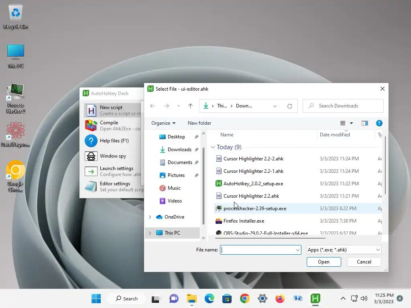Screen dimensions: 411x308
Task: Expand the recent locations dropdown arrow
Action: click(179, 106)
